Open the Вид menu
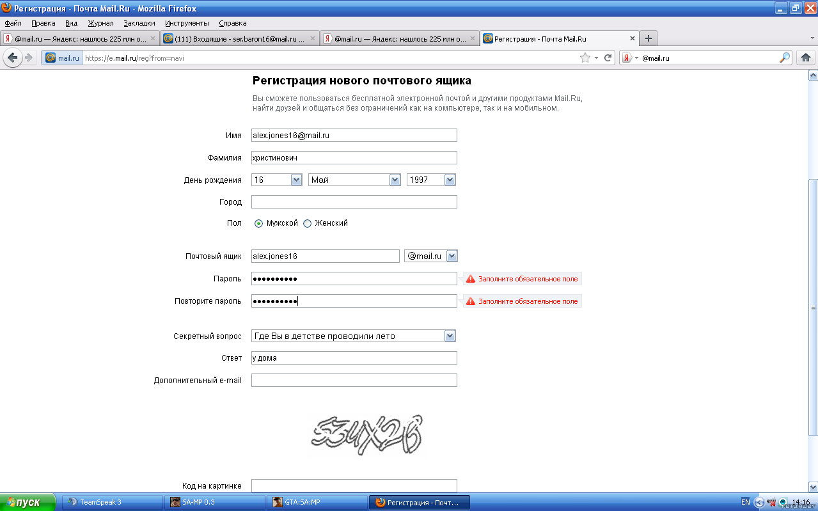Image resolution: width=818 pixels, height=511 pixels. pos(71,23)
